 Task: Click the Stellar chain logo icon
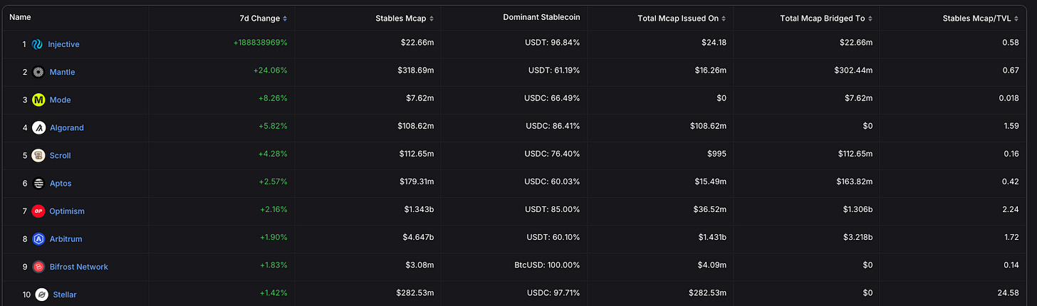pyautogui.click(x=42, y=294)
